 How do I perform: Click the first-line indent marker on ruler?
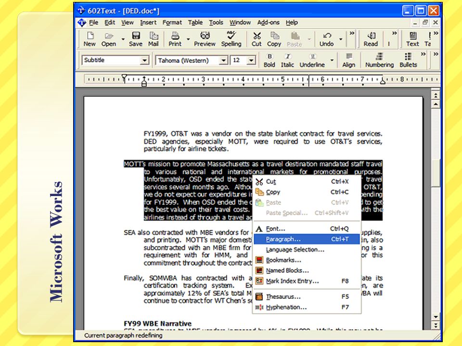click(124, 78)
